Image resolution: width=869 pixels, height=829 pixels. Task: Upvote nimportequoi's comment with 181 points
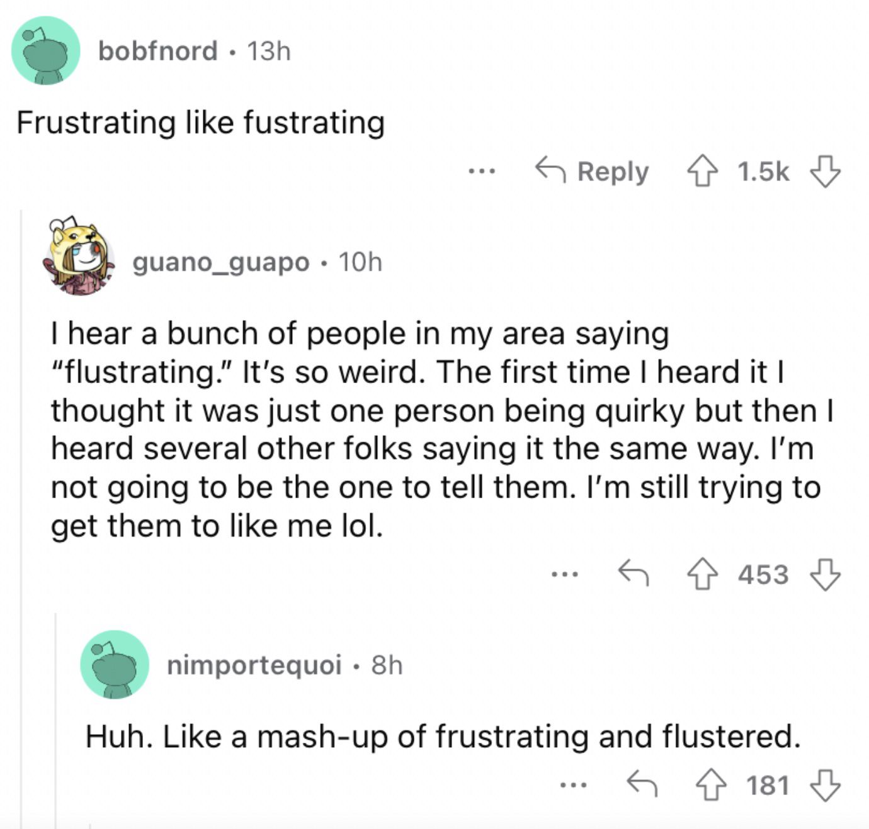[x=710, y=785]
